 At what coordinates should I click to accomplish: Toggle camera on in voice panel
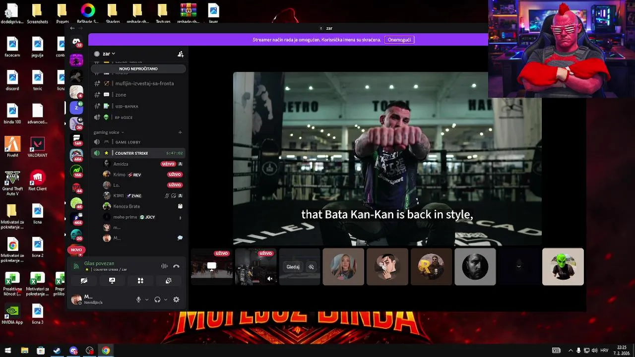coord(84,281)
